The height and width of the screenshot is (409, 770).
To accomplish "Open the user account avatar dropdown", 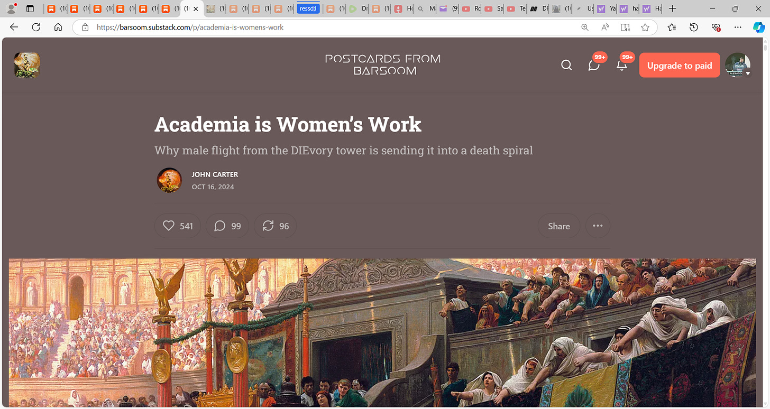I will pos(738,66).
